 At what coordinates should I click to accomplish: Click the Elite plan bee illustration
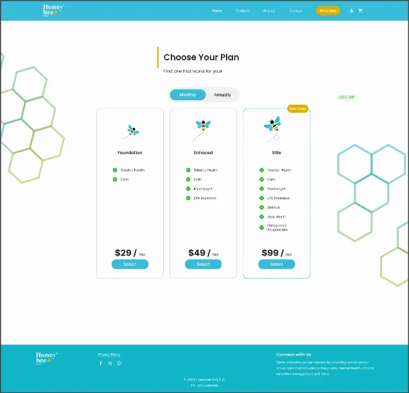[273, 129]
